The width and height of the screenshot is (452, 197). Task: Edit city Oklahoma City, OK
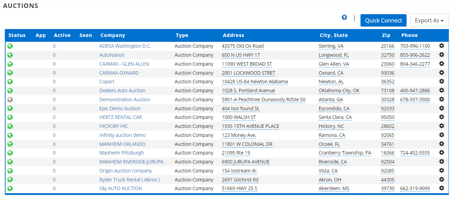[x=339, y=91]
